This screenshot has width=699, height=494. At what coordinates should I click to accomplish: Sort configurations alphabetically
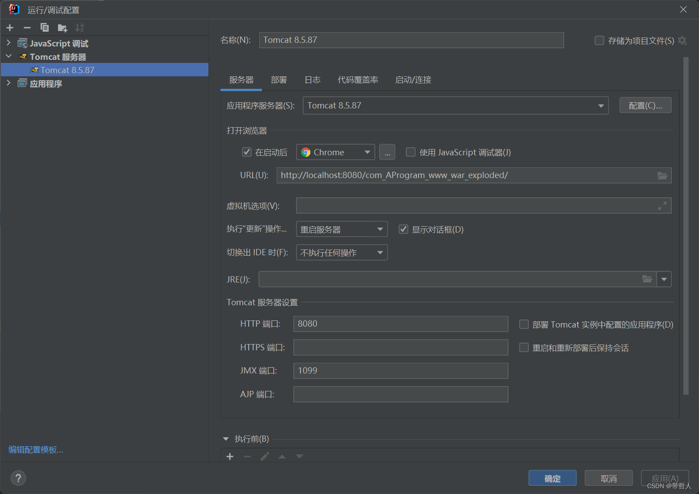coord(79,28)
